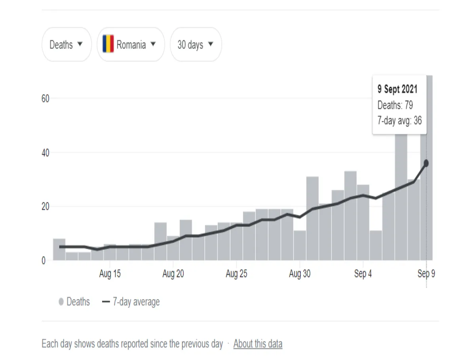Click the 9 Sept 2021 tooltip title
Image resolution: width=475 pixels, height=356 pixels.
click(x=397, y=89)
